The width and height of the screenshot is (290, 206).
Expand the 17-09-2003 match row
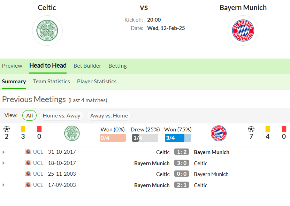(x=3, y=185)
